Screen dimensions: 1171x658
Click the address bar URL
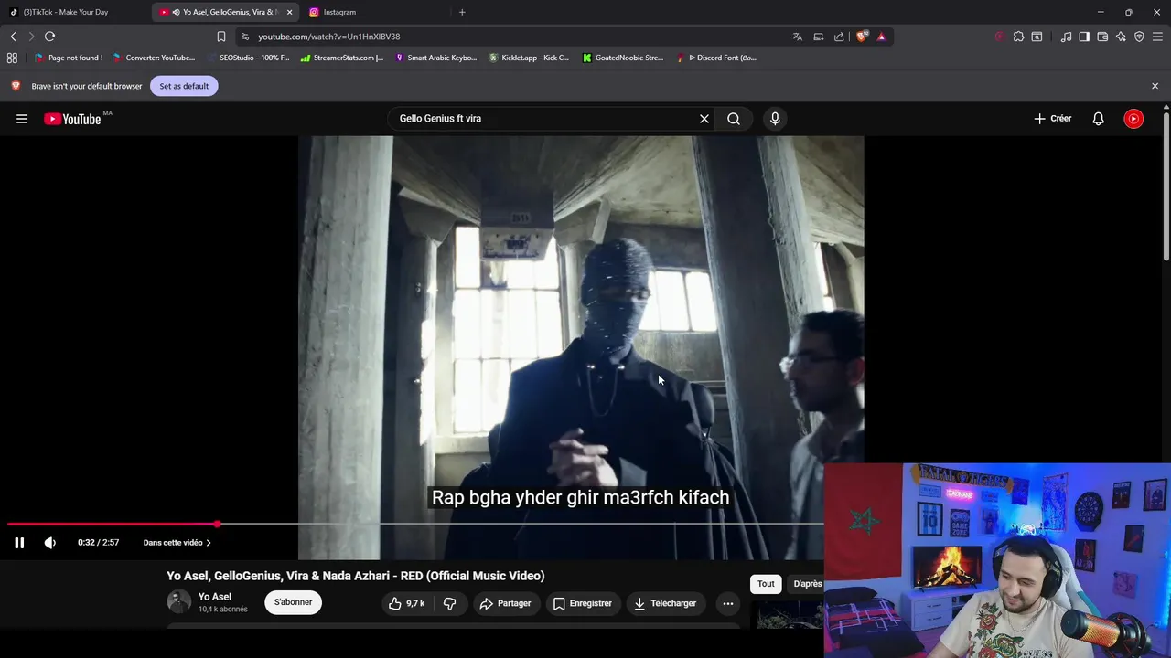(328, 37)
